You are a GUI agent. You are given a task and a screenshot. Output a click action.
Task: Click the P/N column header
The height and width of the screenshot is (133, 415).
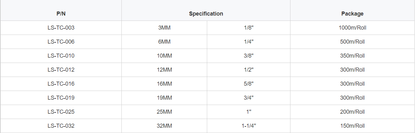(61, 14)
